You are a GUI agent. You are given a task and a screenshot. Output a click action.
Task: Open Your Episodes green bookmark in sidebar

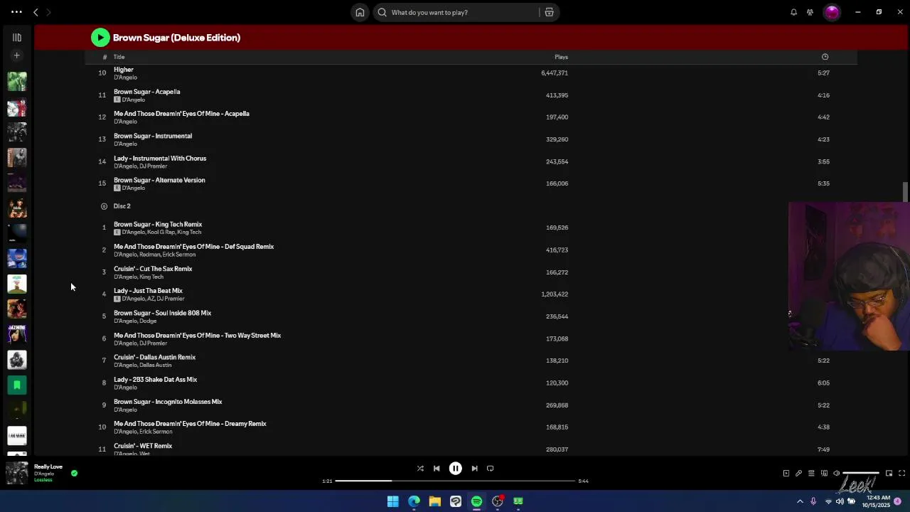click(17, 385)
